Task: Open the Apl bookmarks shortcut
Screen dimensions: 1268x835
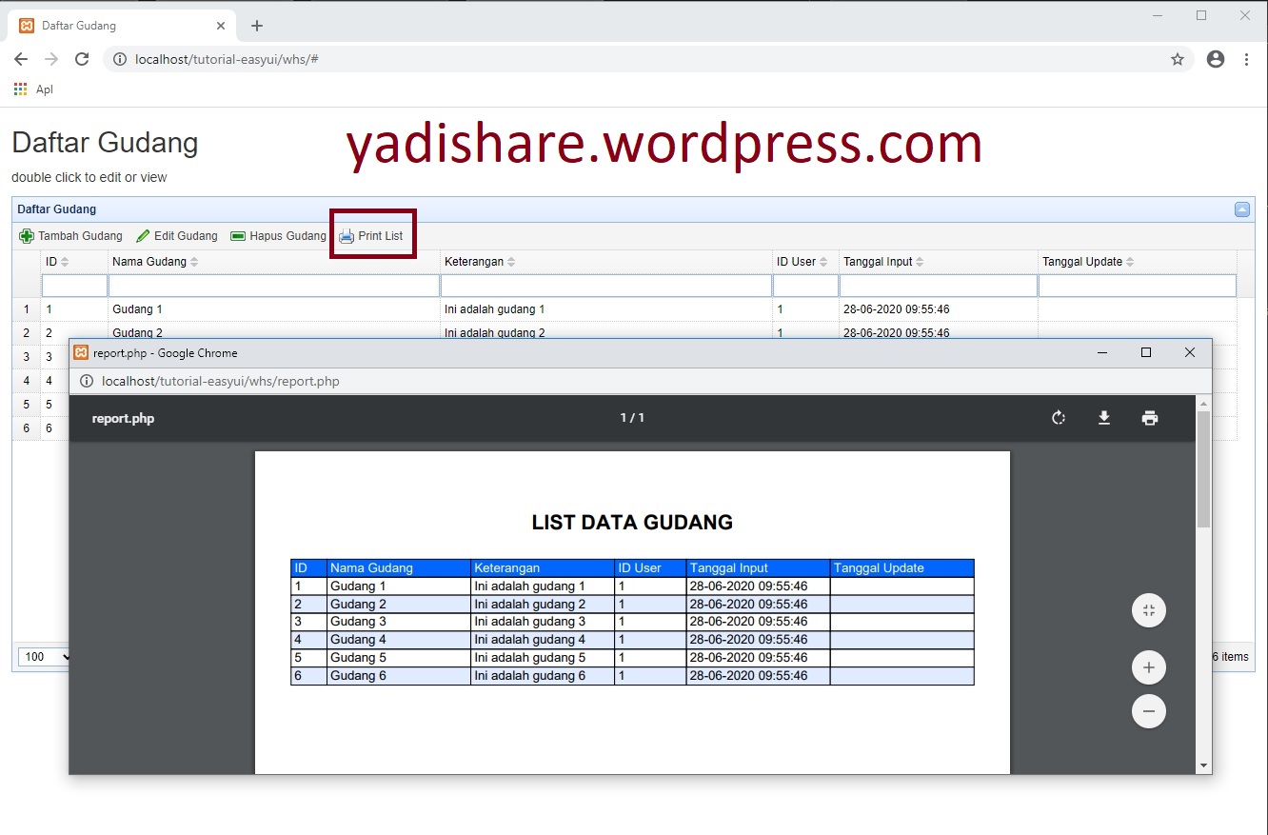Action: point(33,88)
